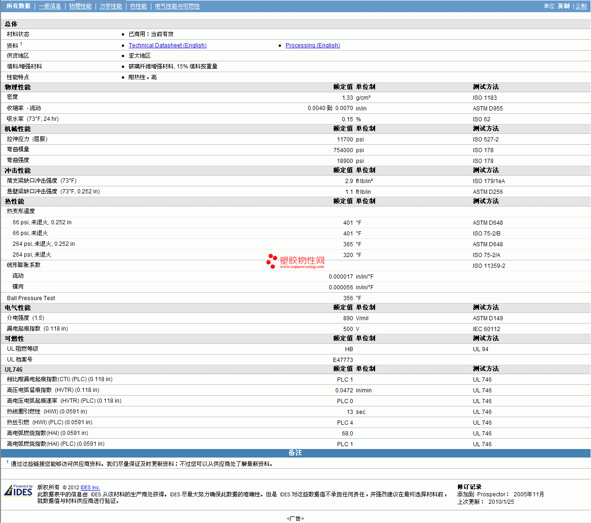Click the 吸水率 (73°F, 24 hr) label
This screenshot has height=523, width=591.
33,119
